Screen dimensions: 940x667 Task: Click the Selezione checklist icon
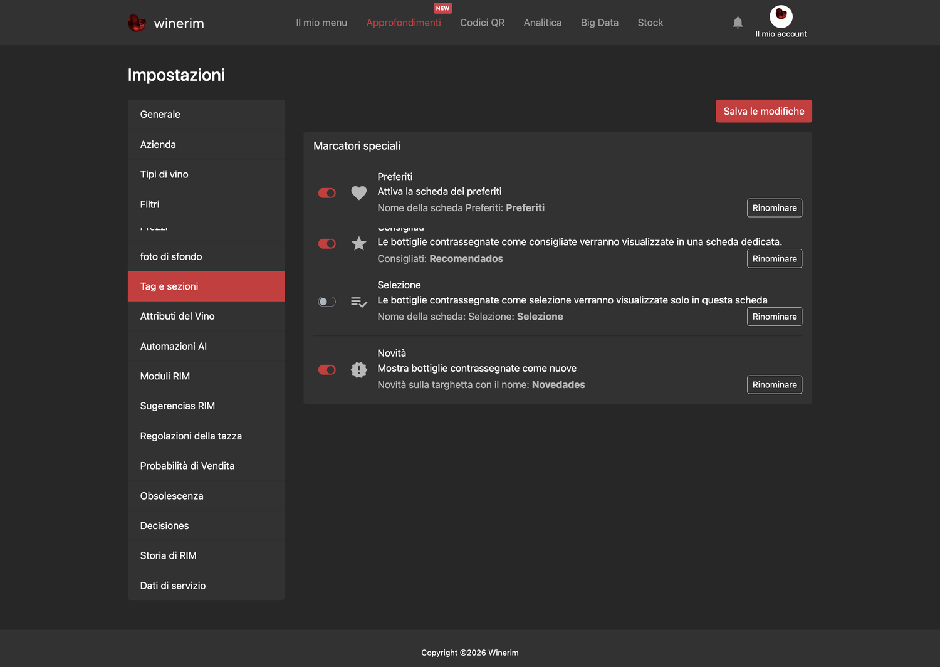coord(358,302)
